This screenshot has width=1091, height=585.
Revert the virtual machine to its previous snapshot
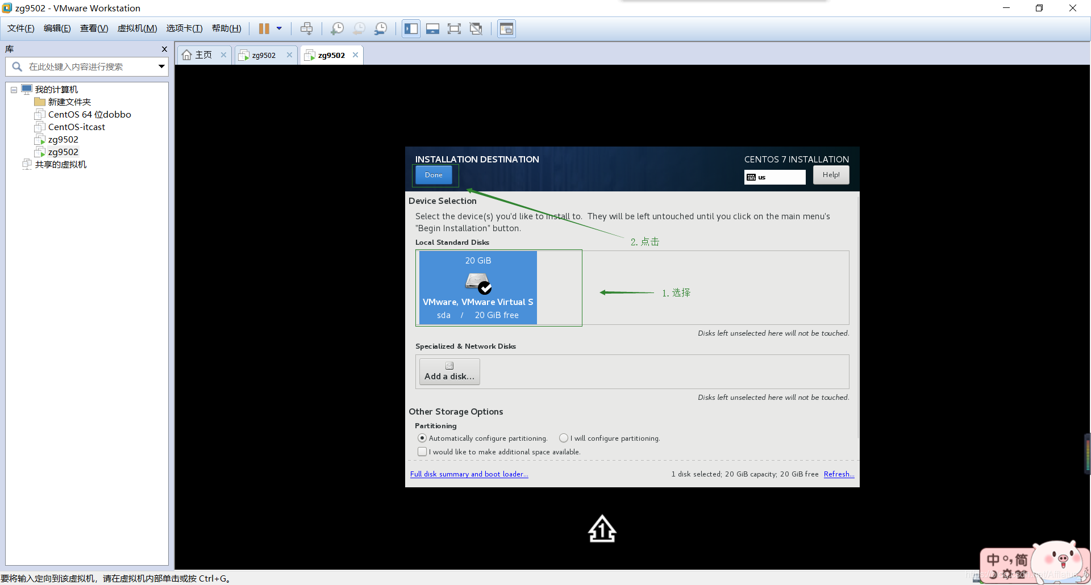coord(359,28)
